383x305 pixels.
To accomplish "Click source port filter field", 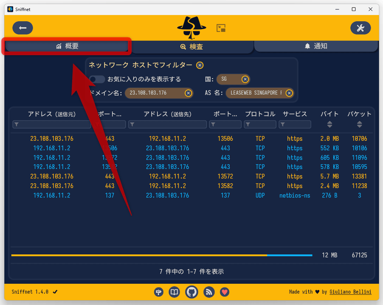I will tap(110, 124).
